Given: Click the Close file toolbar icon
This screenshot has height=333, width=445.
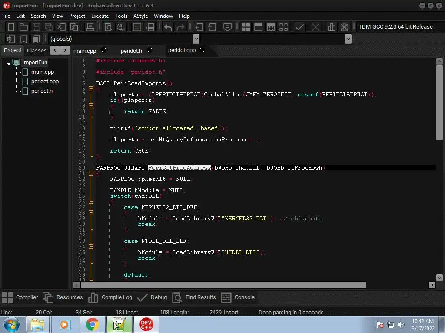Looking at the screenshot, I should point(61,27).
